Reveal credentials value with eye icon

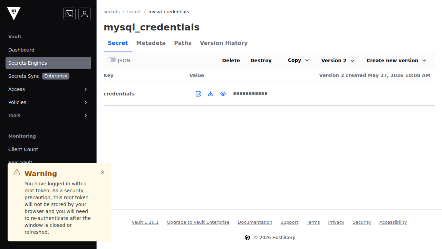[x=223, y=94]
